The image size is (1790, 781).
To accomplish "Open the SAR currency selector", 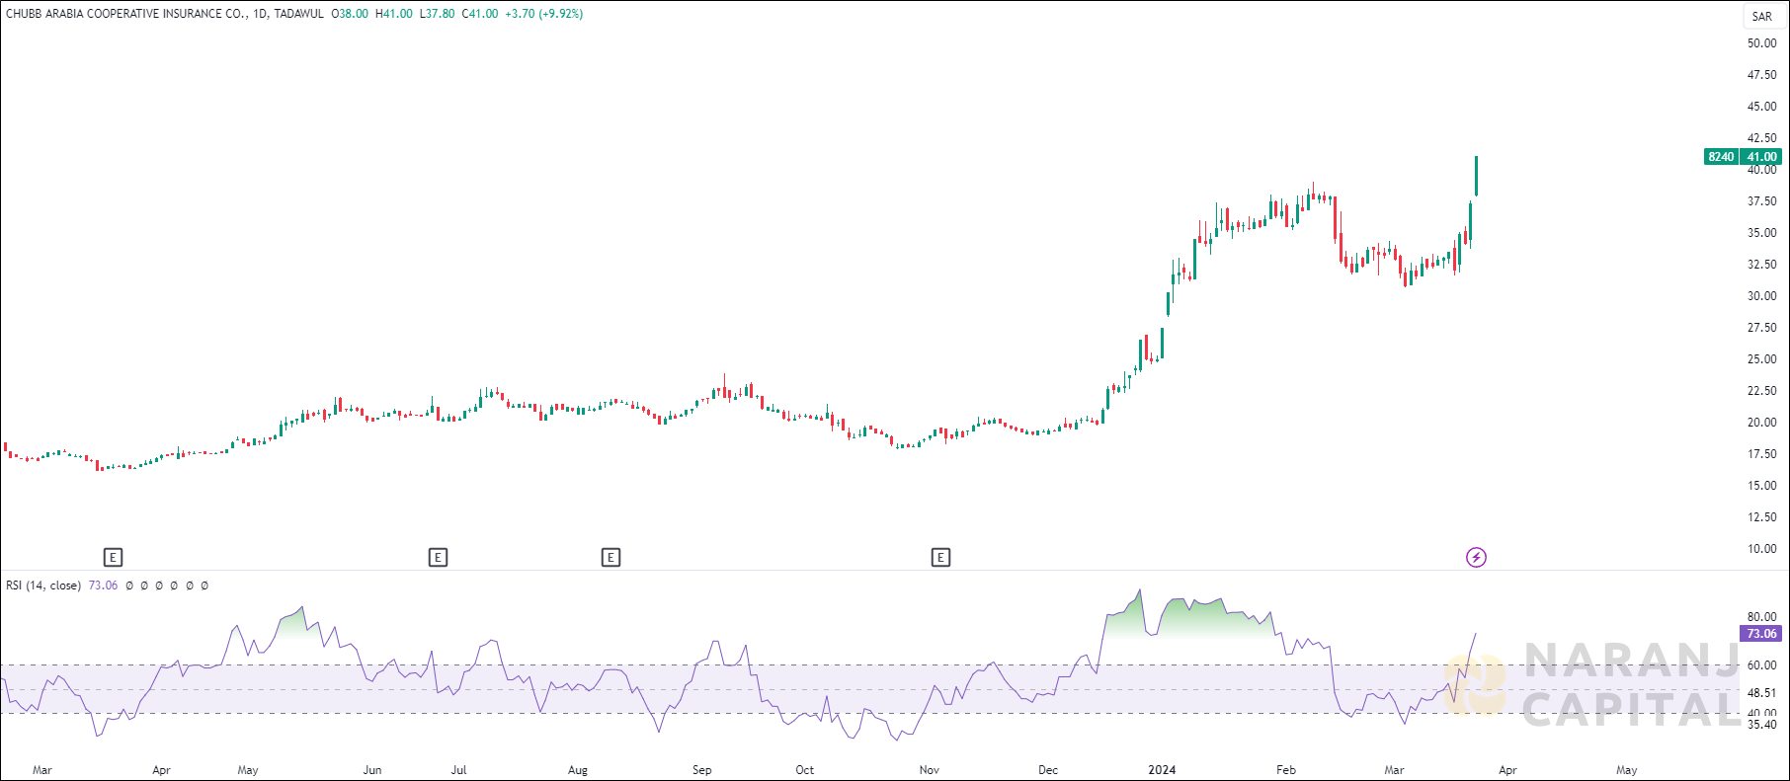I will point(1762,16).
